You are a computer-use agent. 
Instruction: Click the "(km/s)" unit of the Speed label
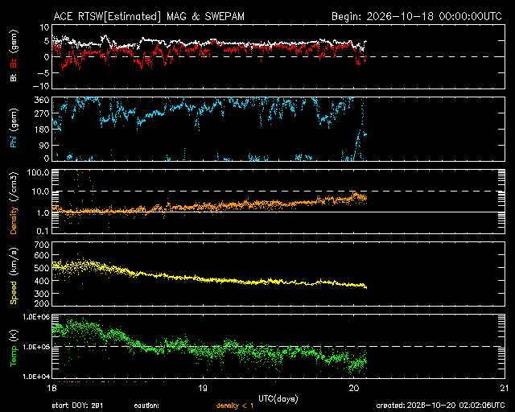pos(14,262)
